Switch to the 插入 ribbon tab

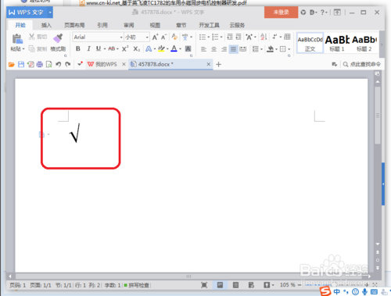point(46,25)
